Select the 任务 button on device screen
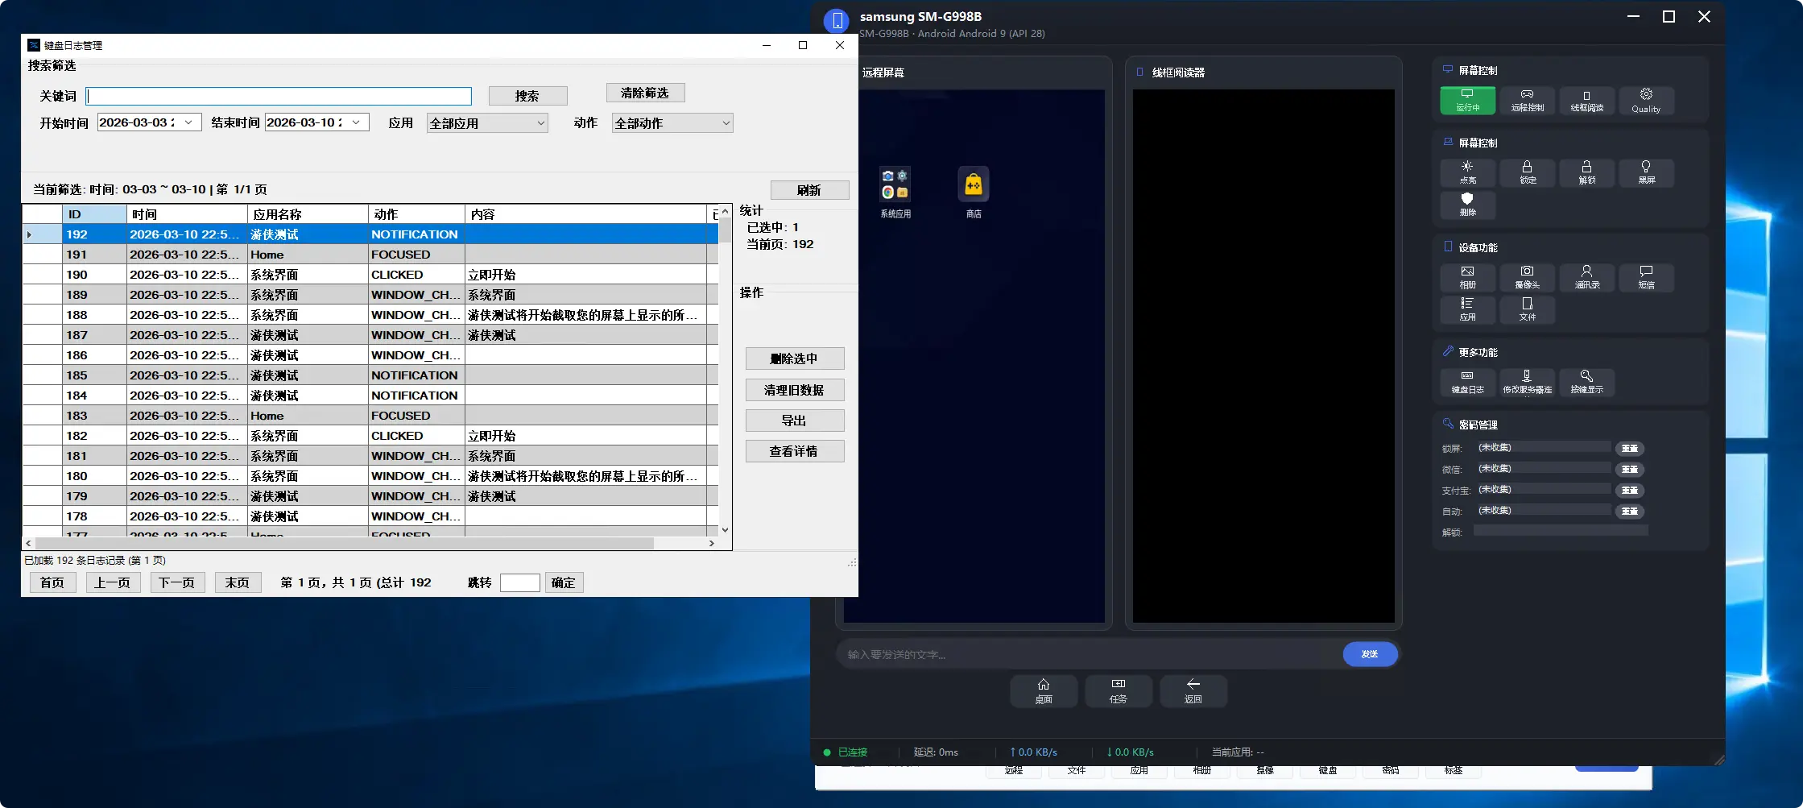Viewport: 1803px width, 808px height. [1119, 691]
